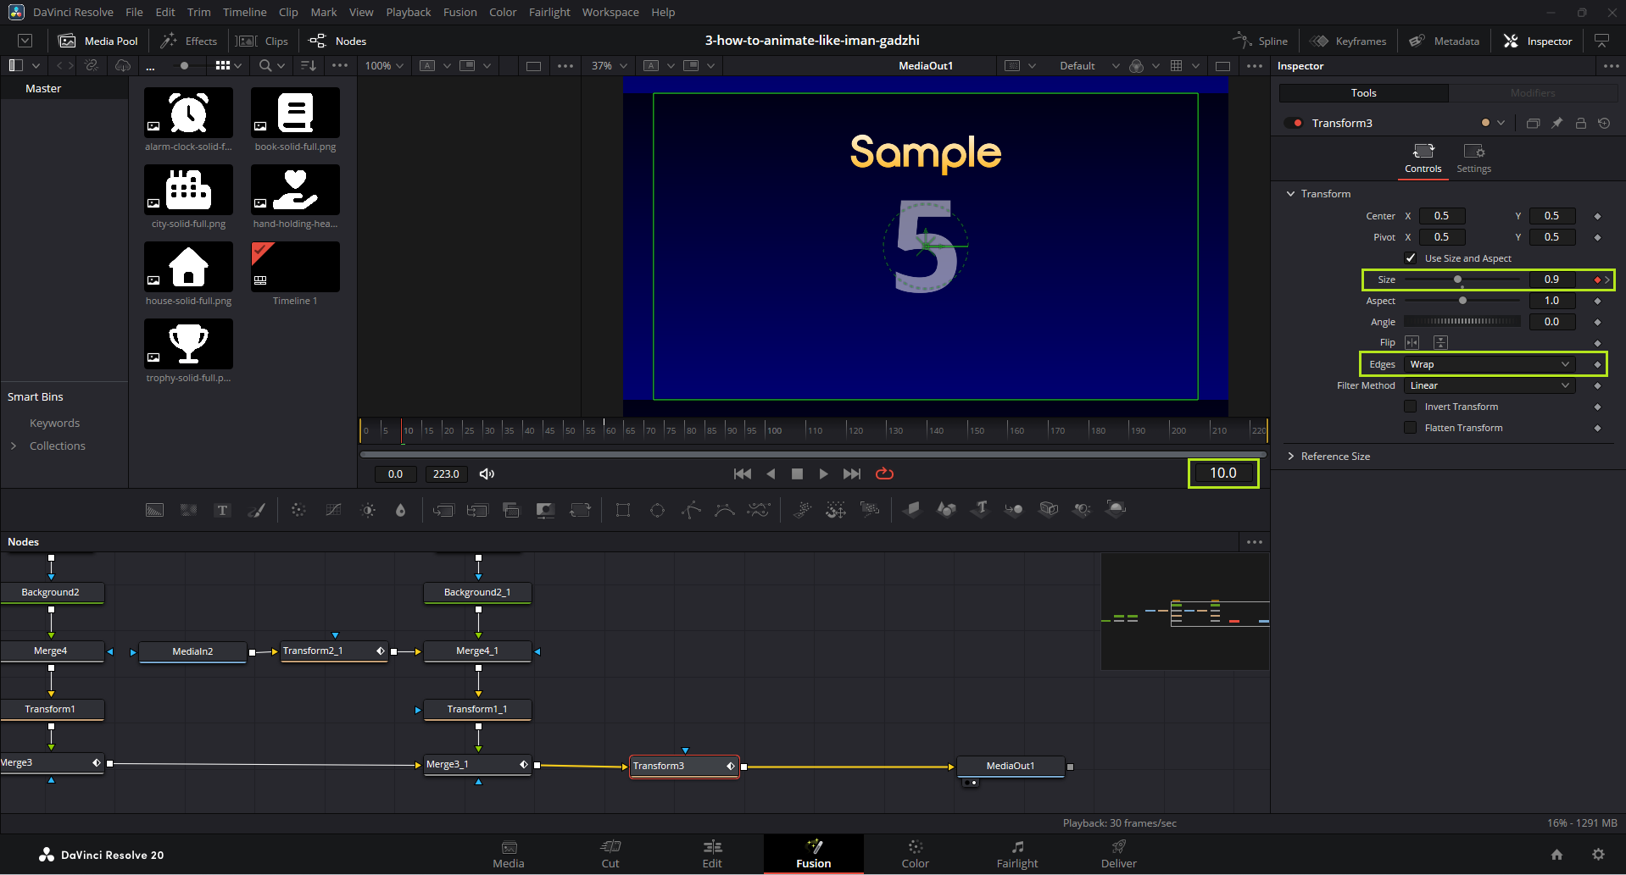Select the Paint brush tool in toolbar
Image resolution: width=1626 pixels, height=875 pixels.
[256, 510]
